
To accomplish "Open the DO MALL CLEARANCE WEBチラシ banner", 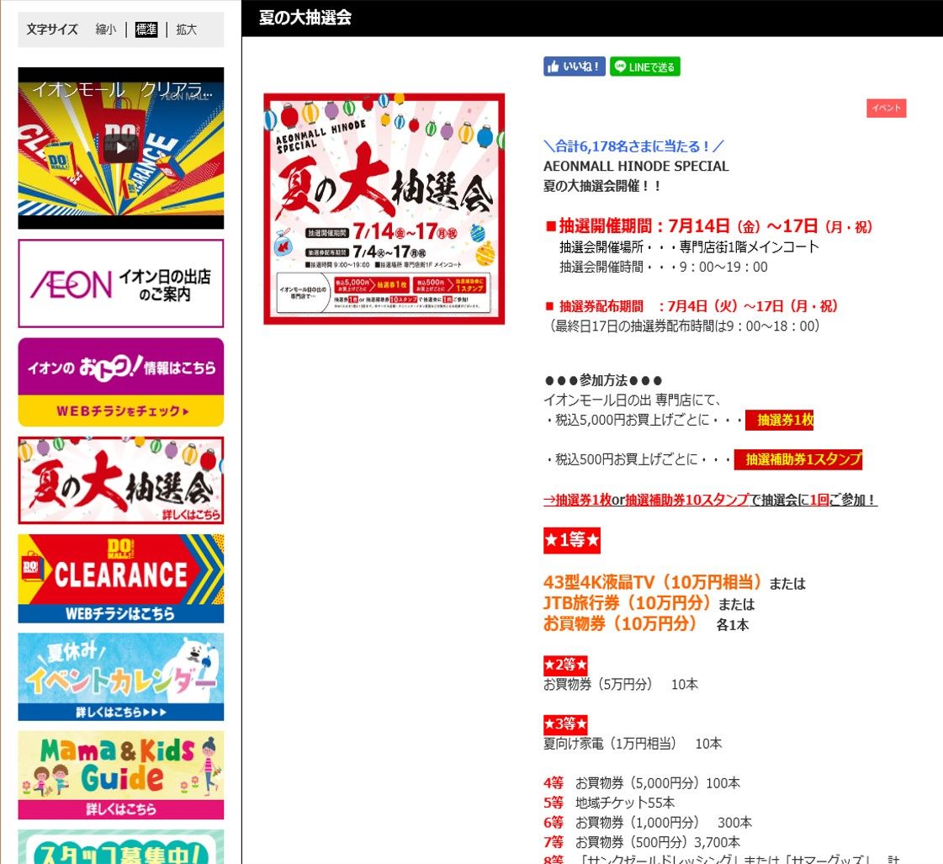I will (x=121, y=579).
